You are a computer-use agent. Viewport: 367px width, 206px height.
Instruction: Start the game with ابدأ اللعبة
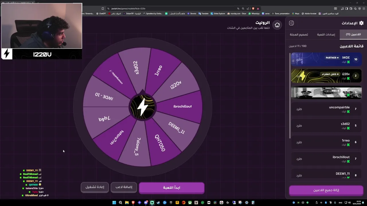click(171, 187)
